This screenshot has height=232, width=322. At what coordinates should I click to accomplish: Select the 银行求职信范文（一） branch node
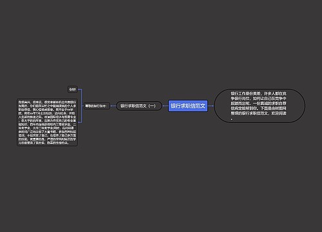coord(138,106)
